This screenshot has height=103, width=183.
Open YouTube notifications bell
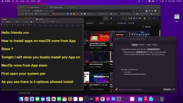tap(149, 18)
